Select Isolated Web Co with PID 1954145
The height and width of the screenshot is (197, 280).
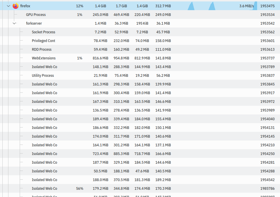pos(140,136)
